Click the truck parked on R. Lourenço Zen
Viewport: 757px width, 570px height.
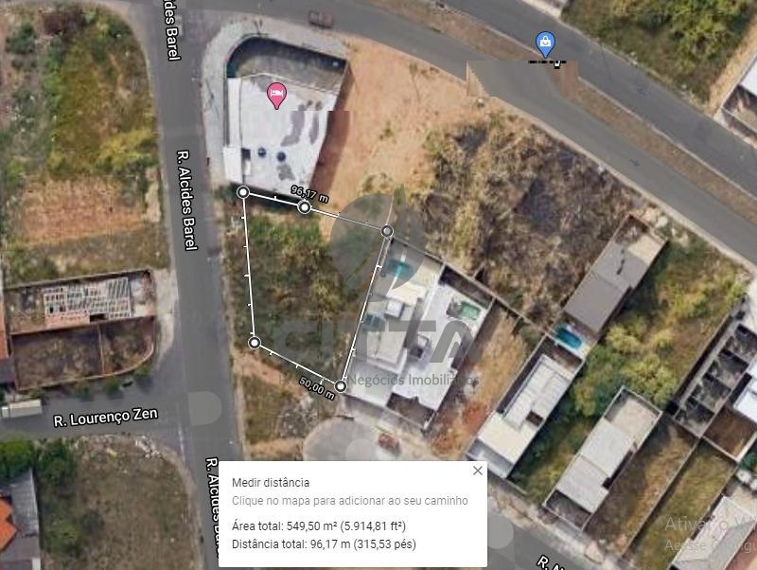[21, 409]
